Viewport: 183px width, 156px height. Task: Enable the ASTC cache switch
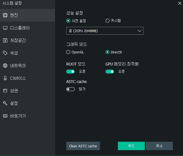pyautogui.click(x=70, y=89)
